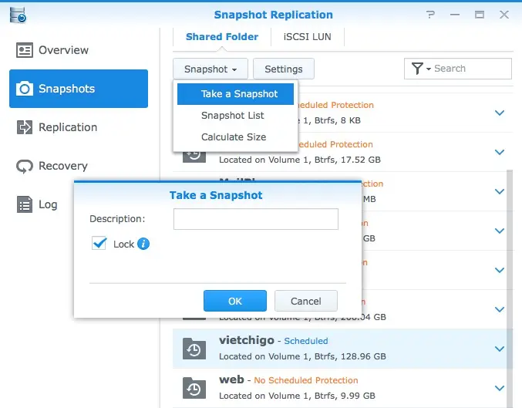Click the Settings button
Viewport: 522px width, 408px height.
coord(284,69)
